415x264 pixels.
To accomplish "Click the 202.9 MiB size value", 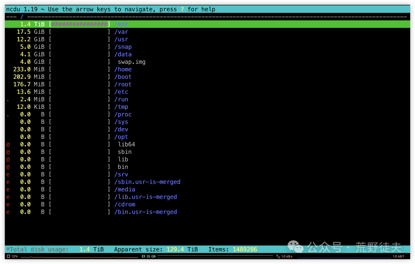I will pos(29,77).
